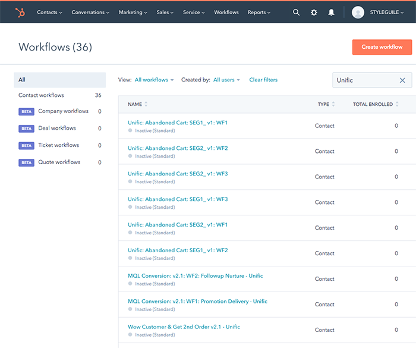Sort by the TOTAL ENROLLED arrows
Screen dimensions: 416x348
pyautogui.click(x=397, y=104)
